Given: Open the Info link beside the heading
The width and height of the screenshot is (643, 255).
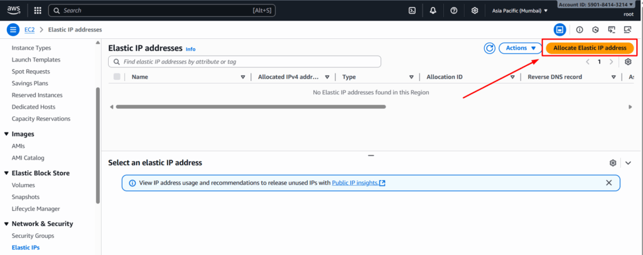Looking at the screenshot, I should click(191, 49).
